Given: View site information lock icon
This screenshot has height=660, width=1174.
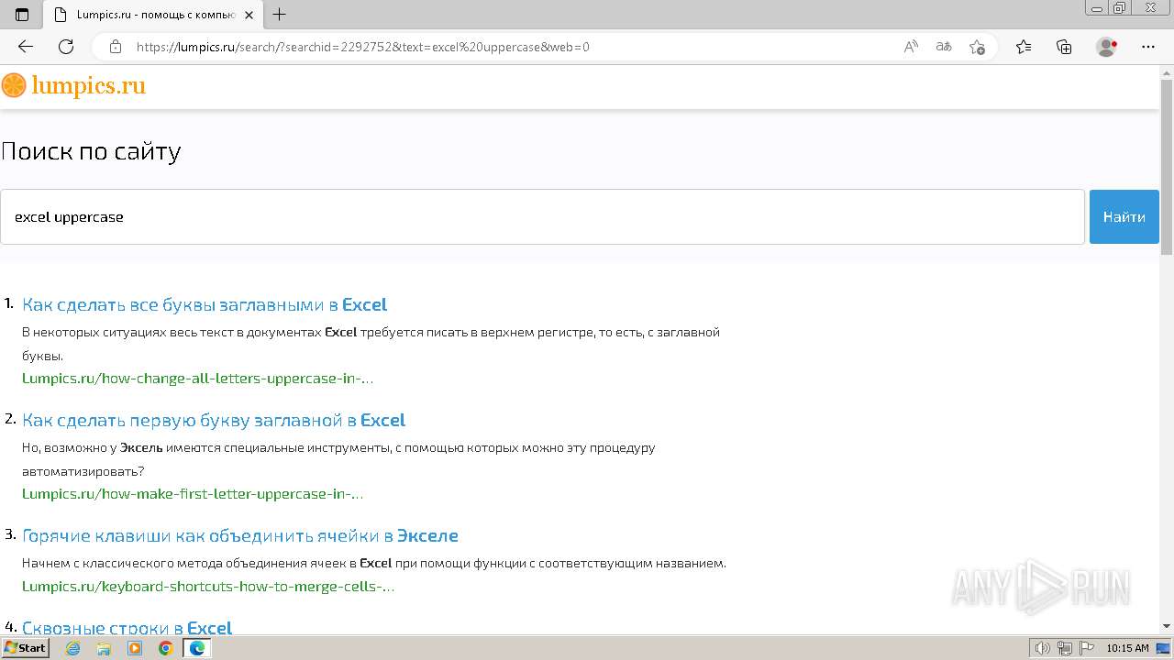Looking at the screenshot, I should click(x=116, y=47).
